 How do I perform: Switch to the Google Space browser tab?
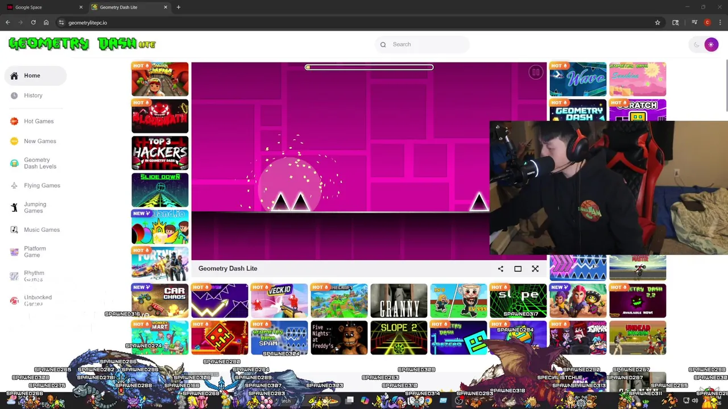click(44, 7)
